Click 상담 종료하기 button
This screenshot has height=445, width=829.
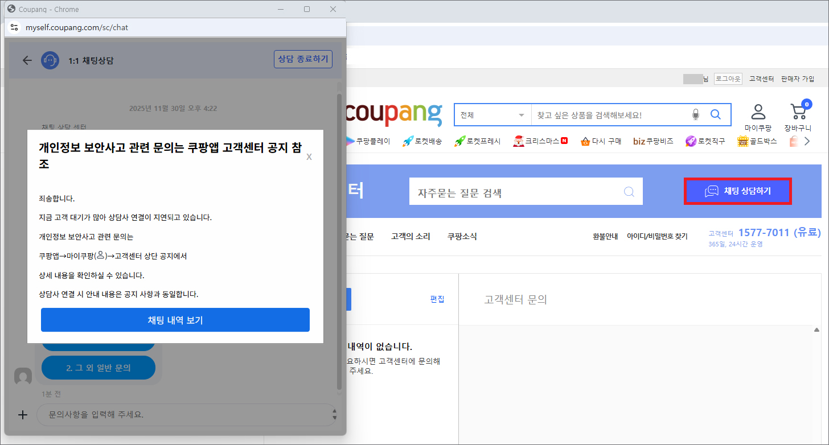(x=303, y=59)
